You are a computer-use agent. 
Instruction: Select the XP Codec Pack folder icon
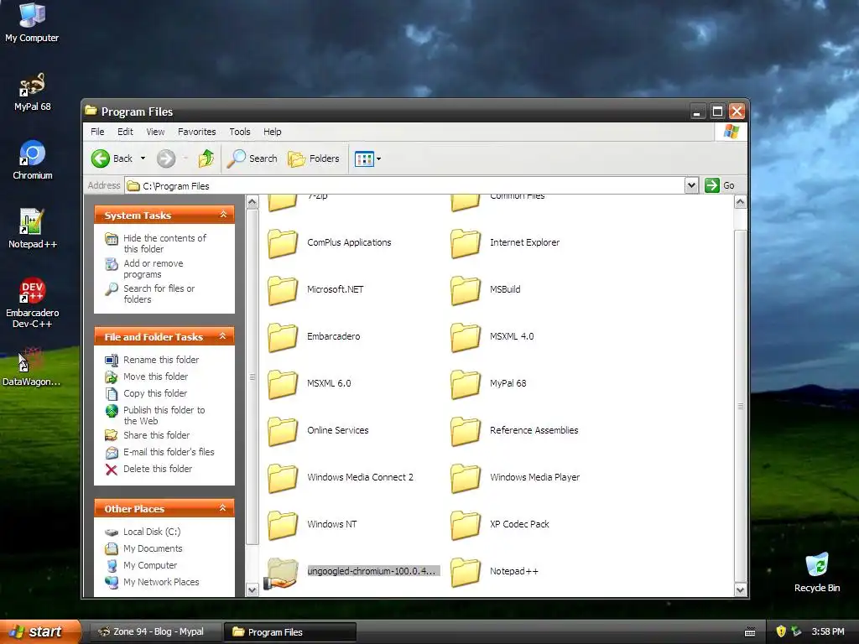click(465, 525)
